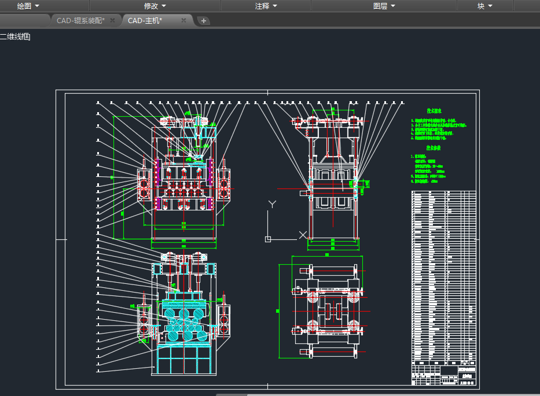The image size is (540, 396).
Task: Select the CAD-主机 drawing tab
Action: point(145,20)
